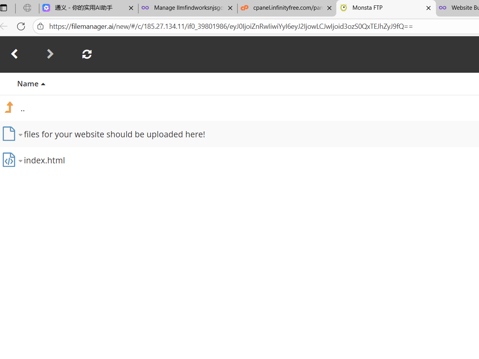This screenshot has width=479, height=359.
Task: Select 'files for your website should be uploaded here!'
Action: pyautogui.click(x=114, y=134)
